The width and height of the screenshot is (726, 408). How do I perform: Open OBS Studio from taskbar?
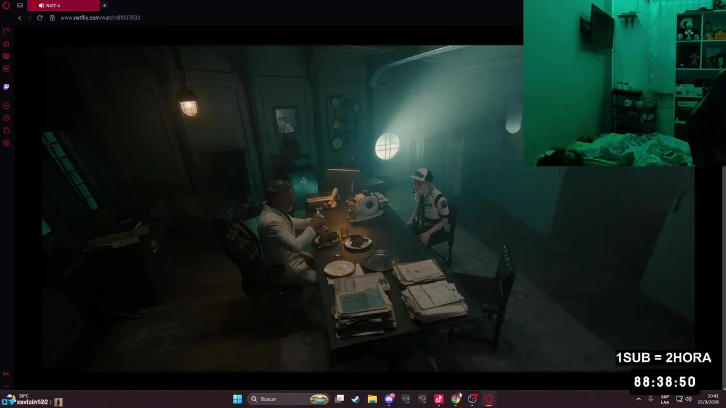tap(472, 399)
